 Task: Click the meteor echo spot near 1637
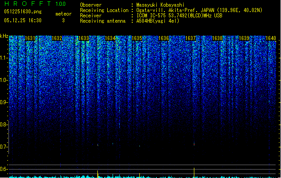click(x=194, y=144)
